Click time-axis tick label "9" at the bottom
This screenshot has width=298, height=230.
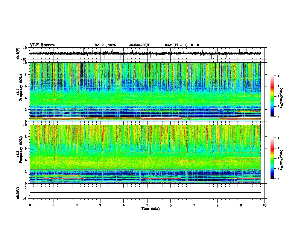(x=241, y=205)
